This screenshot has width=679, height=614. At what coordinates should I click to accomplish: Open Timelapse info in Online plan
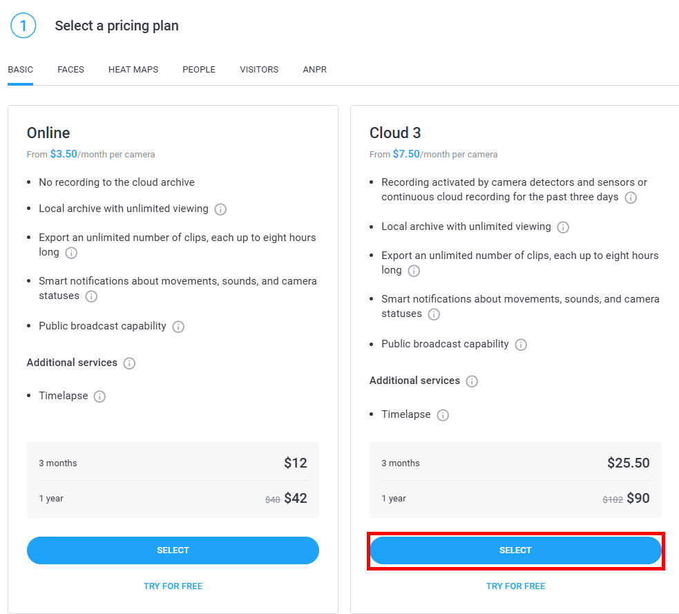(x=99, y=396)
